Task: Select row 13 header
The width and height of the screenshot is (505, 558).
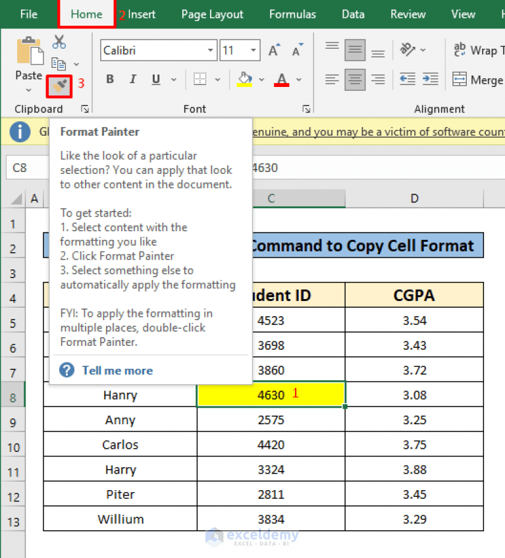Action: (x=13, y=518)
